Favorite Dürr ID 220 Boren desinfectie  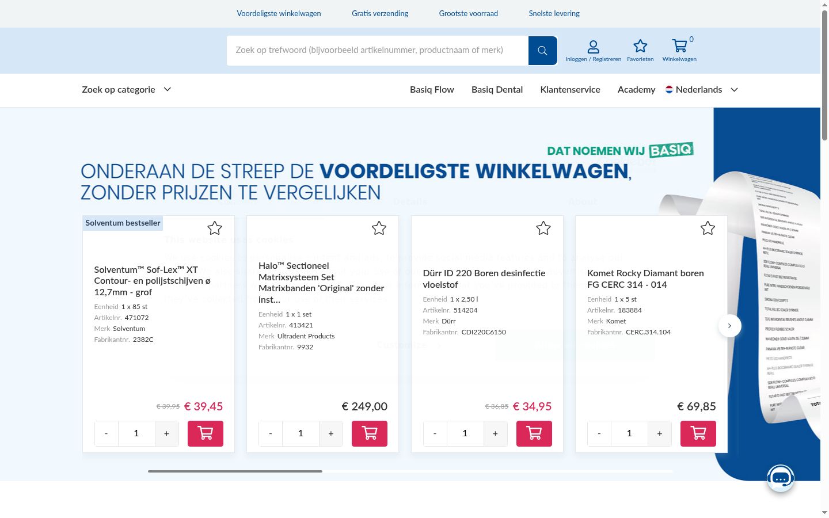(x=543, y=228)
